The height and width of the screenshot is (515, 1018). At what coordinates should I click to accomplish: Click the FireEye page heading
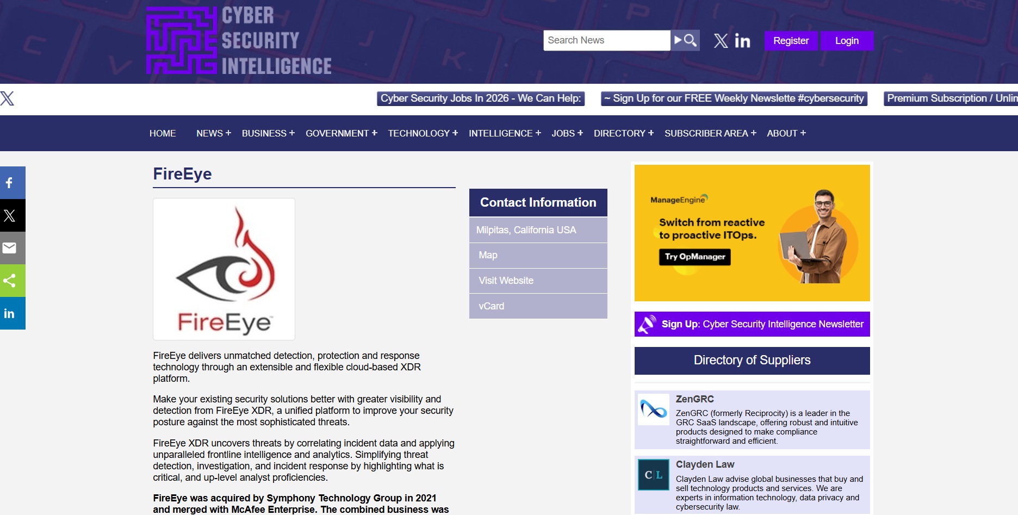182,174
